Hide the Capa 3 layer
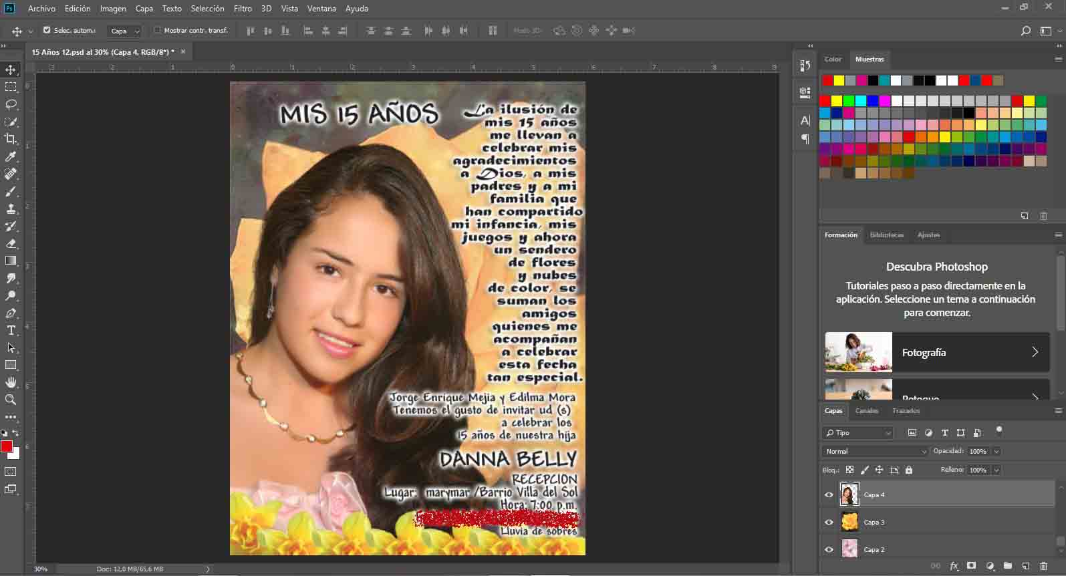 (829, 523)
